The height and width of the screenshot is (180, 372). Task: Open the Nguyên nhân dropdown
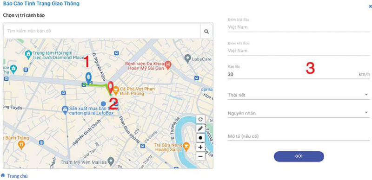(299, 113)
